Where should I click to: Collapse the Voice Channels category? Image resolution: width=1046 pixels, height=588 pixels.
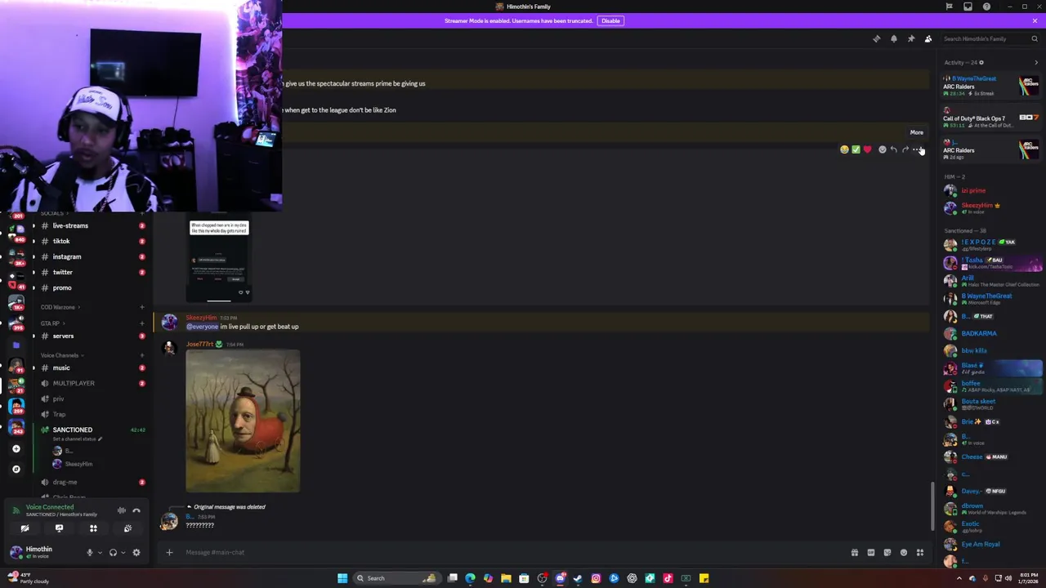point(61,355)
